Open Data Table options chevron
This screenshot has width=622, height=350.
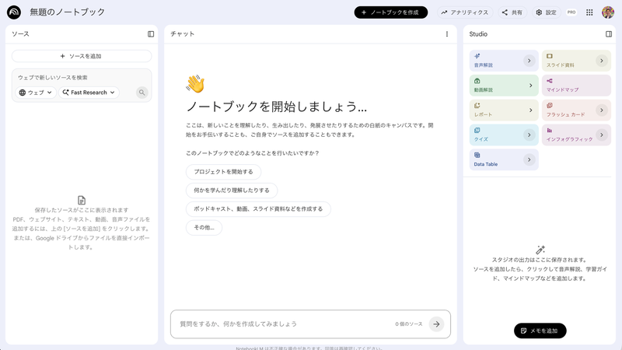coord(529,159)
